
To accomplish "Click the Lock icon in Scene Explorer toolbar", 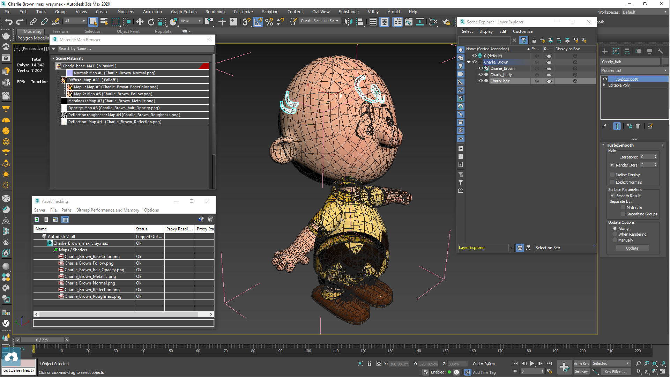I will click(534, 40).
